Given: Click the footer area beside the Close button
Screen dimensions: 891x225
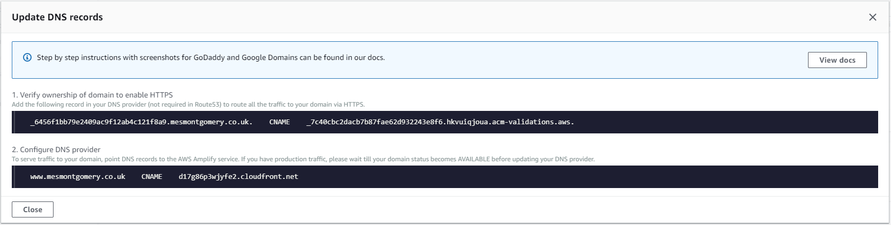Looking at the screenshot, I should (x=428, y=209).
